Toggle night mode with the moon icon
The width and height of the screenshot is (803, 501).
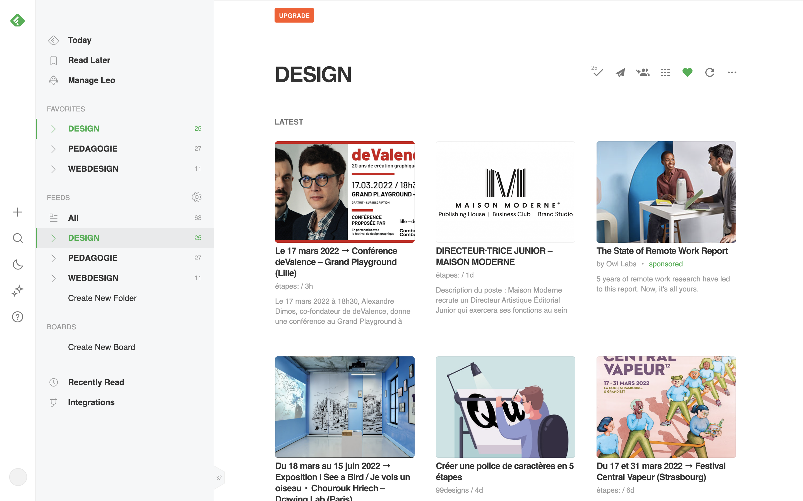tap(18, 264)
